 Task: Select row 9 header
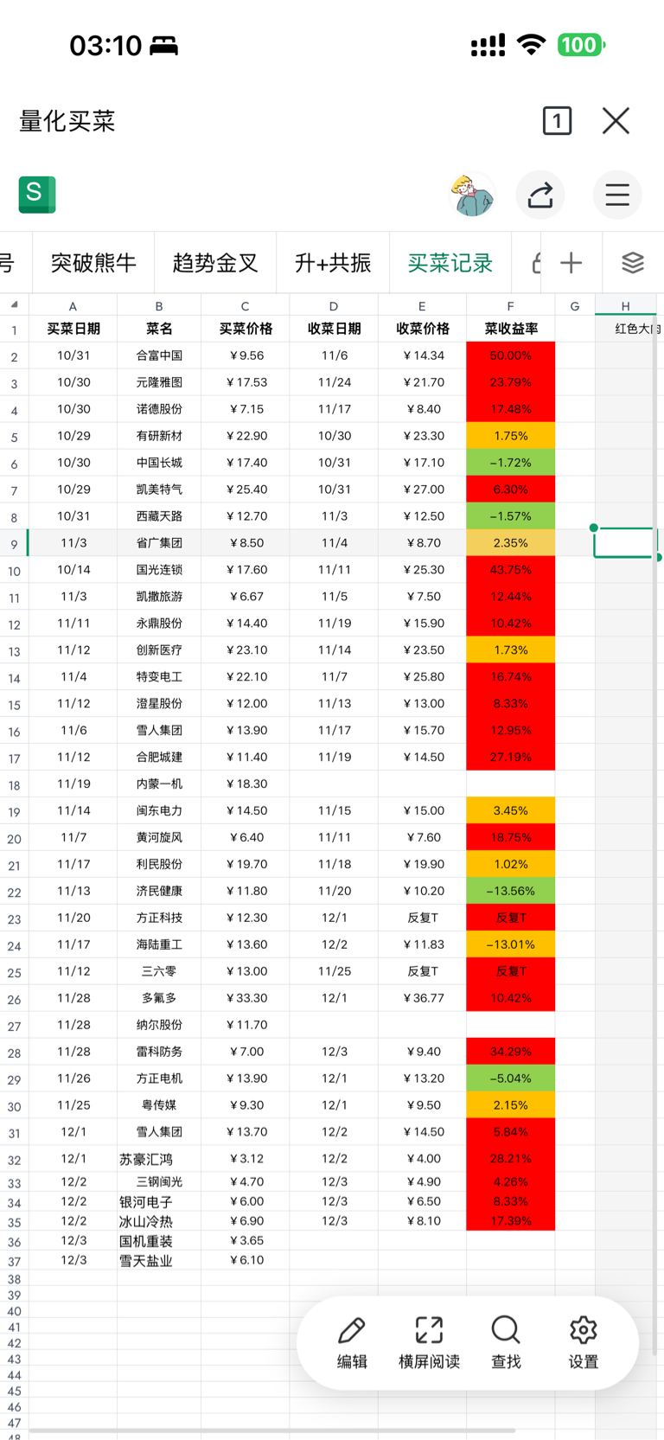pyautogui.click(x=15, y=543)
